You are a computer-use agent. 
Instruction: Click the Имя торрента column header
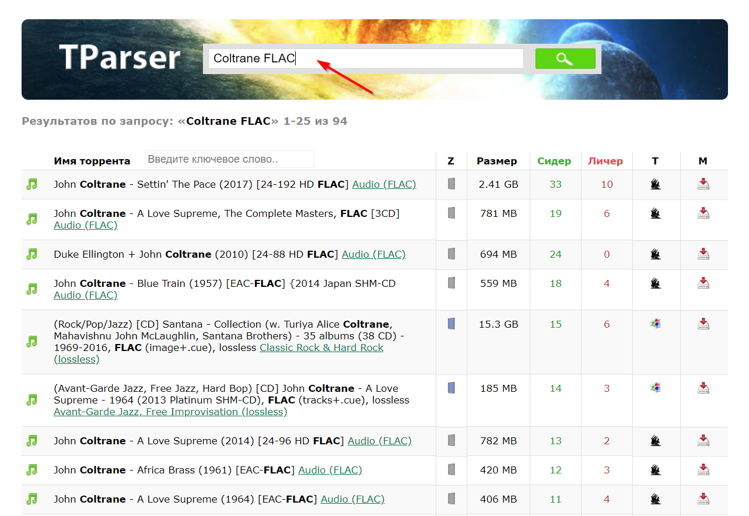click(x=92, y=161)
